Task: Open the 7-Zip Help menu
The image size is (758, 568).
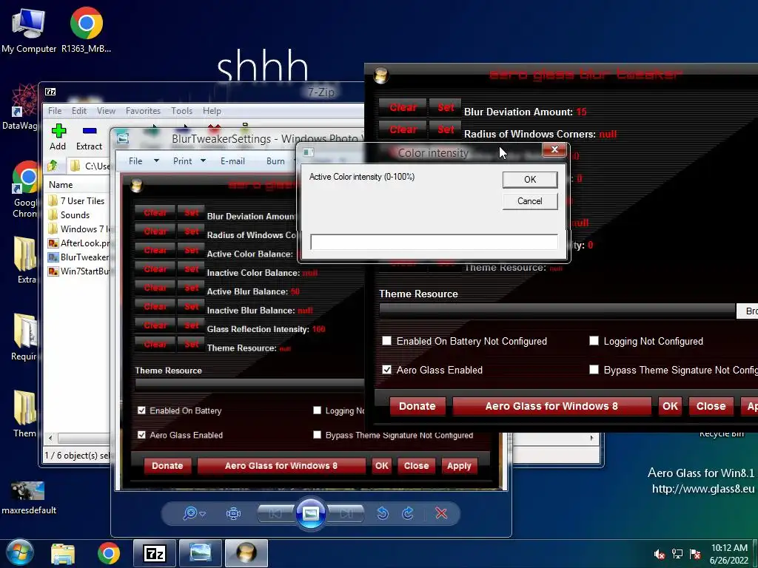Action: (212, 111)
